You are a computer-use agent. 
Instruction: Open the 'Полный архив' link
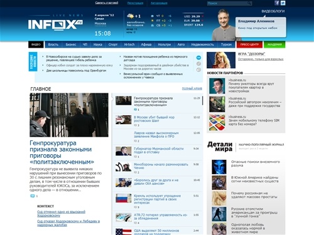pyautogui.click(x=192, y=88)
